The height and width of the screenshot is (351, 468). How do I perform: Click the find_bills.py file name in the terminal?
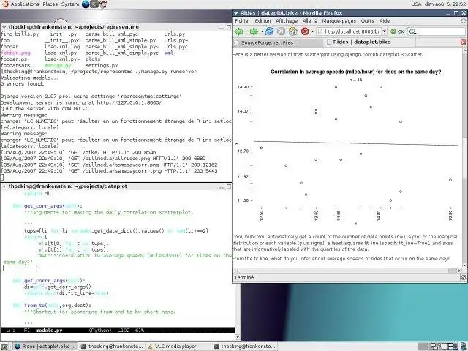[x=20, y=34]
